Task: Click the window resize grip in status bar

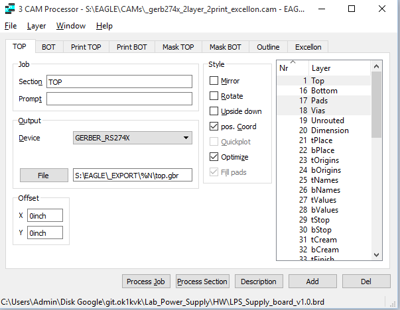Action: 393,303
